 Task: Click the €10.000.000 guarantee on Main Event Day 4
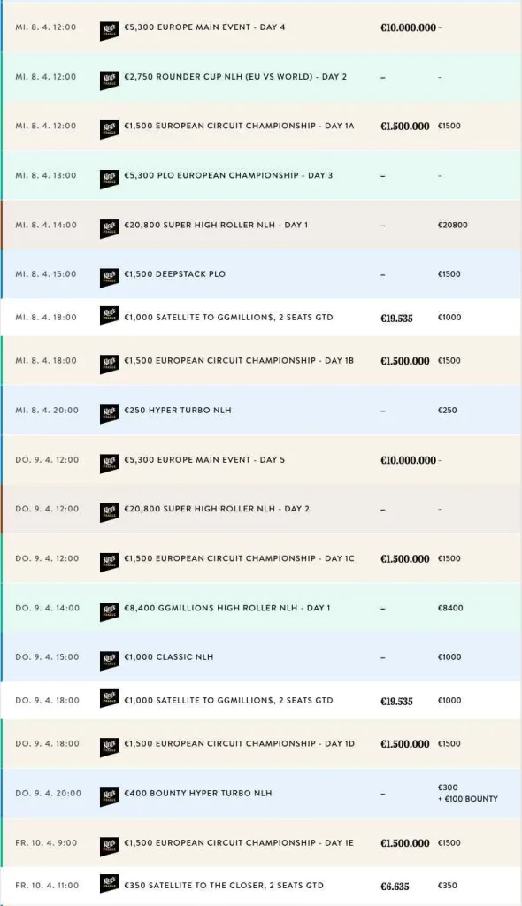coord(408,27)
